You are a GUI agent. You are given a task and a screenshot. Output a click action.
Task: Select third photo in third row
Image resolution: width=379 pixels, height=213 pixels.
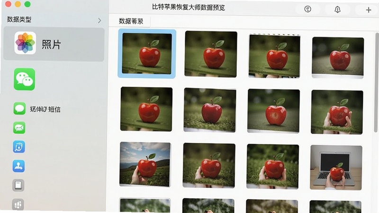[x=272, y=167]
